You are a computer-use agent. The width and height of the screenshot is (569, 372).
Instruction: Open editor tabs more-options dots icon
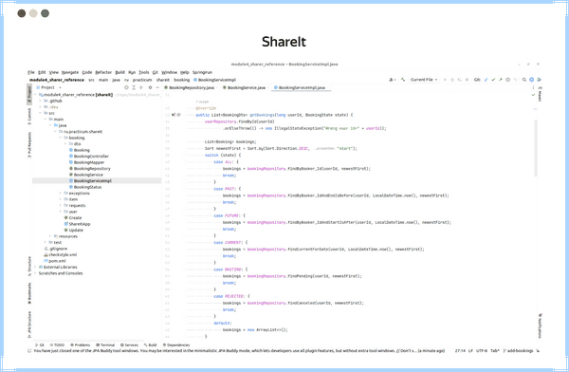click(x=533, y=87)
